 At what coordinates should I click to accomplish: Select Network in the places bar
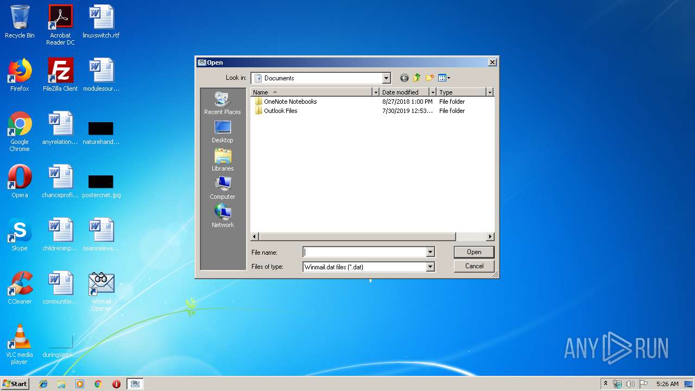[x=223, y=216]
